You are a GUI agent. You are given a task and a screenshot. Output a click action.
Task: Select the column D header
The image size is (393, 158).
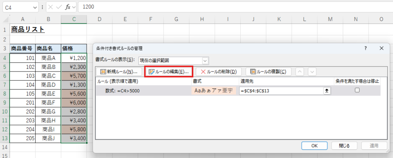point(99,19)
